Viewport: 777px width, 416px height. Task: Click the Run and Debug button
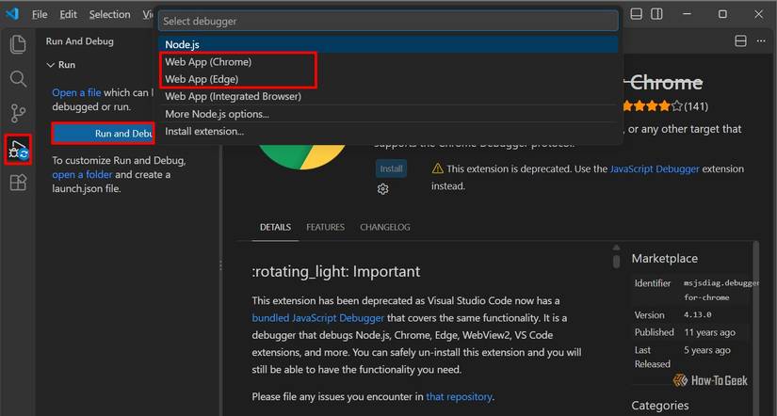pyautogui.click(x=104, y=134)
